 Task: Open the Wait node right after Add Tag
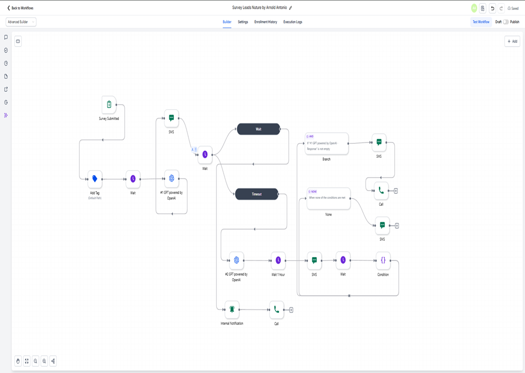click(x=133, y=179)
